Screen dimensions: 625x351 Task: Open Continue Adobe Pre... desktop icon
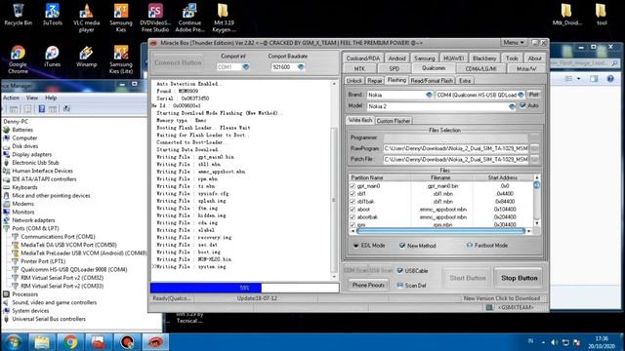tap(189, 18)
